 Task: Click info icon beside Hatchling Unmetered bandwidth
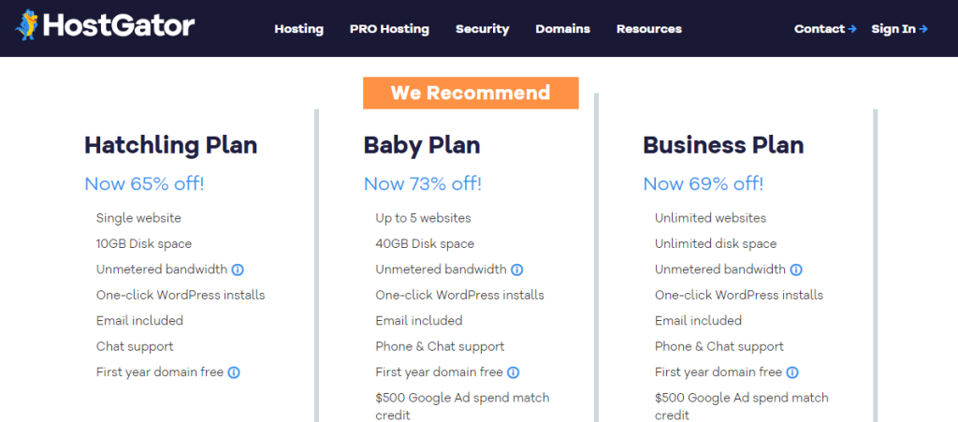[238, 269]
